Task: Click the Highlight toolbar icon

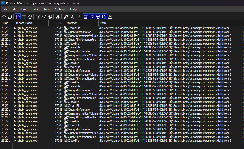Action: pos(44,17)
